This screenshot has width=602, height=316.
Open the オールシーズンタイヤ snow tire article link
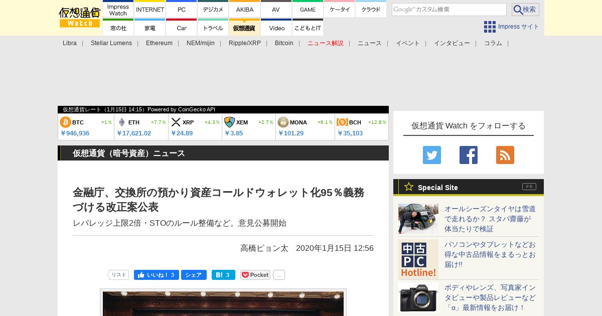(490, 219)
